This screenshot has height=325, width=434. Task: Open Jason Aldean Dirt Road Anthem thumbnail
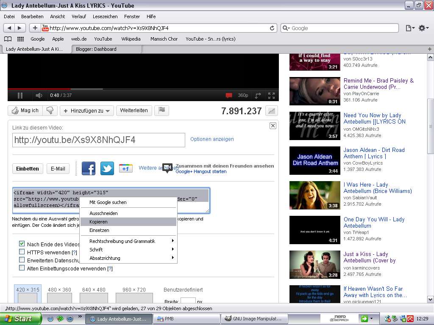pyautogui.click(x=315, y=160)
